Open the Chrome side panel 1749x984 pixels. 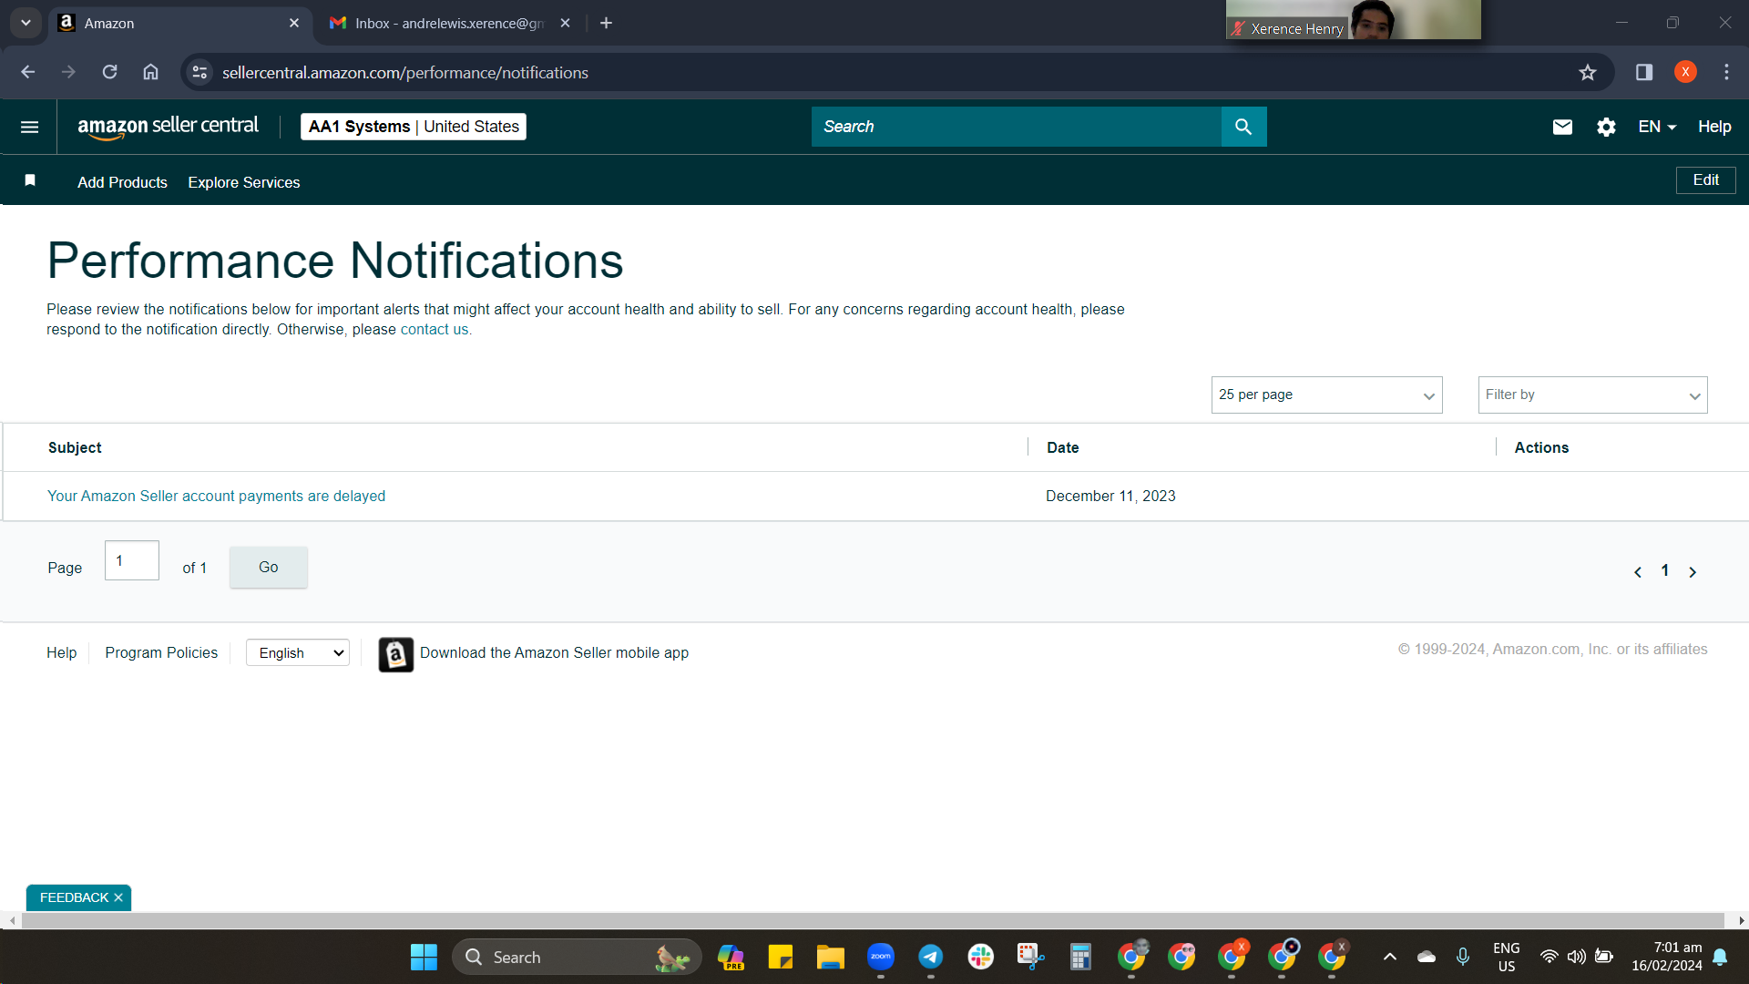point(1644,72)
